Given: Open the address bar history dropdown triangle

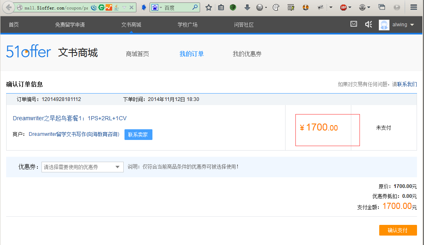Looking at the screenshot, I should (124, 7).
